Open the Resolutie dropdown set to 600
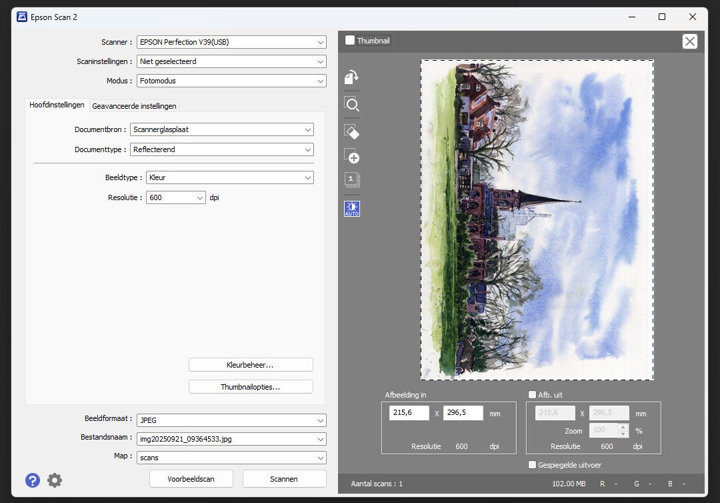720x503 pixels. click(176, 197)
